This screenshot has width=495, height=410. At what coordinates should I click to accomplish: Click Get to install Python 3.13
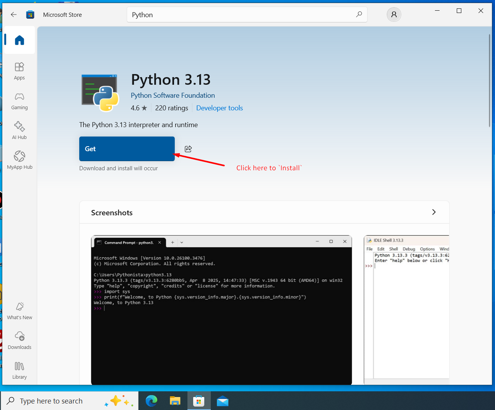127,149
